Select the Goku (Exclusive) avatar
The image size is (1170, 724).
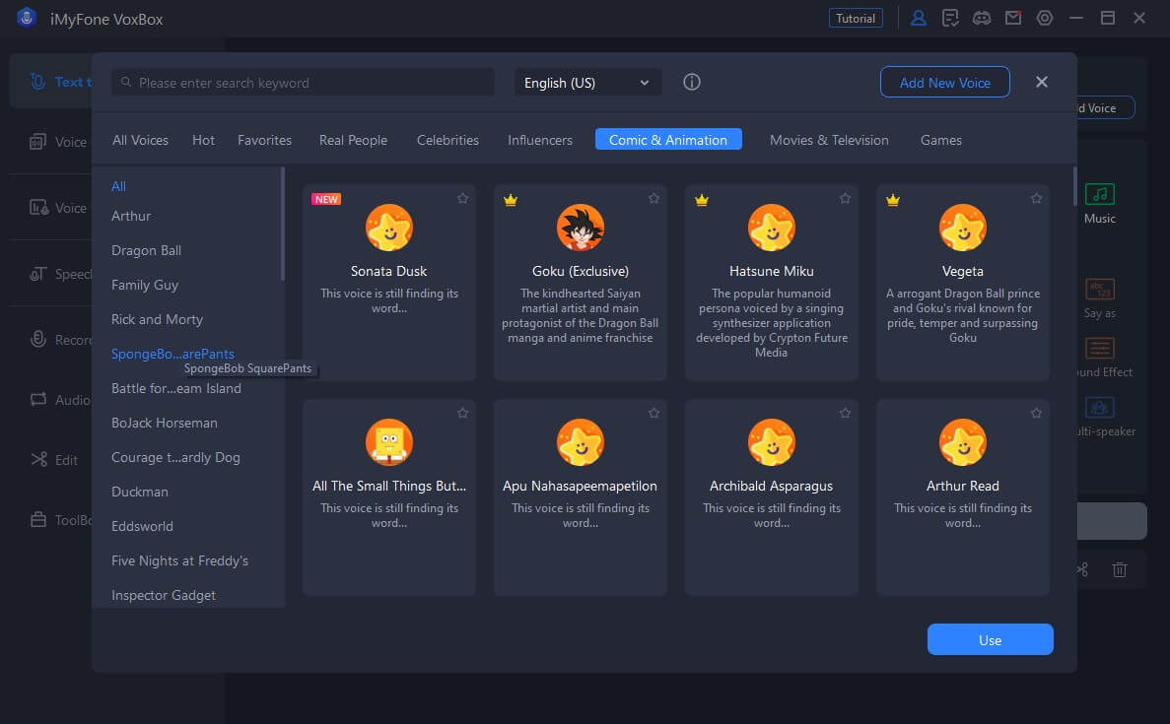coord(580,228)
